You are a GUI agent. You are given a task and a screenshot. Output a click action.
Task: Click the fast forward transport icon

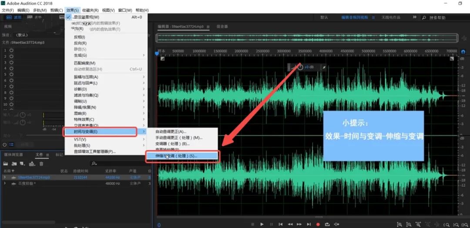tap(299, 224)
